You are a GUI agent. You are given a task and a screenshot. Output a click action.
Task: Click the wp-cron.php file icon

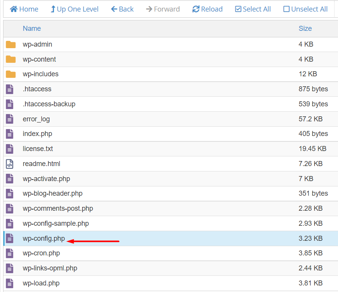(10, 253)
